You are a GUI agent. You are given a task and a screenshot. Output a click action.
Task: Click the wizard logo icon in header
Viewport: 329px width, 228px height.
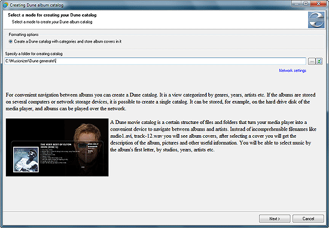pos(316,20)
